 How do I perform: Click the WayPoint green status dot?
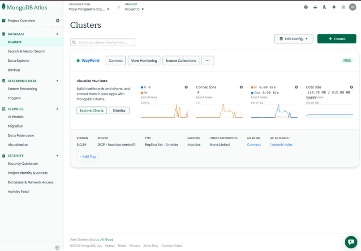click(78, 61)
